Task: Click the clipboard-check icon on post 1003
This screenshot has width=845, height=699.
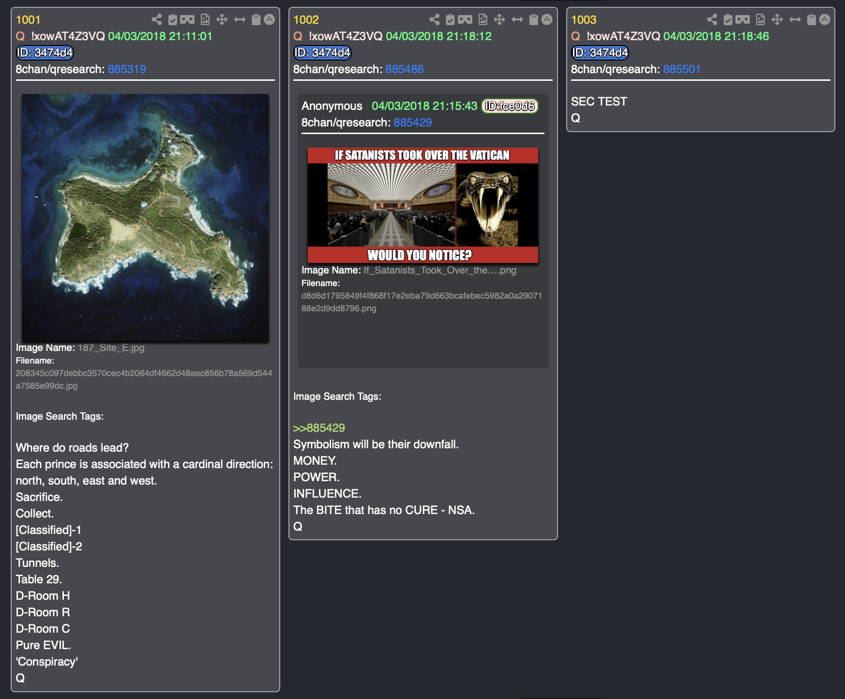Action: coord(728,19)
